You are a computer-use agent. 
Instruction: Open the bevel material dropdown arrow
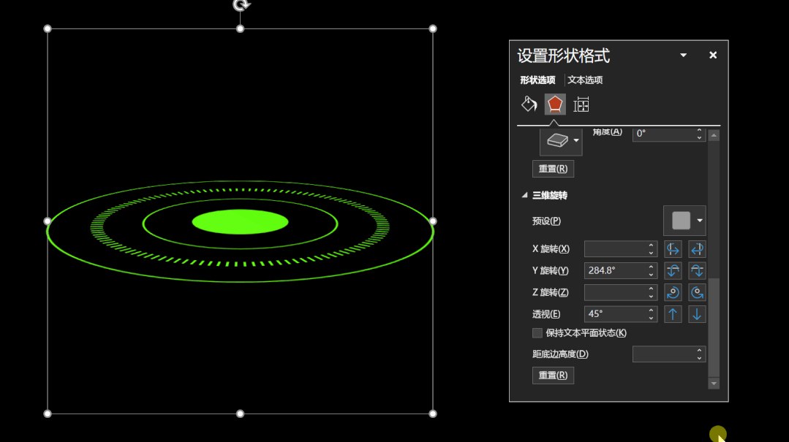pos(576,140)
